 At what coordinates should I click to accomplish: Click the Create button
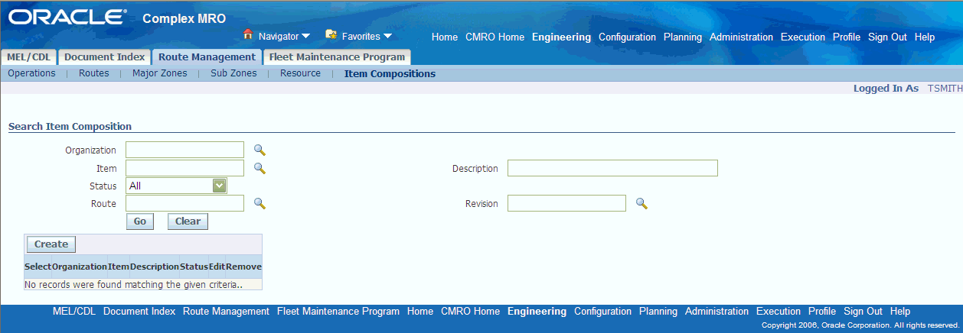51,244
